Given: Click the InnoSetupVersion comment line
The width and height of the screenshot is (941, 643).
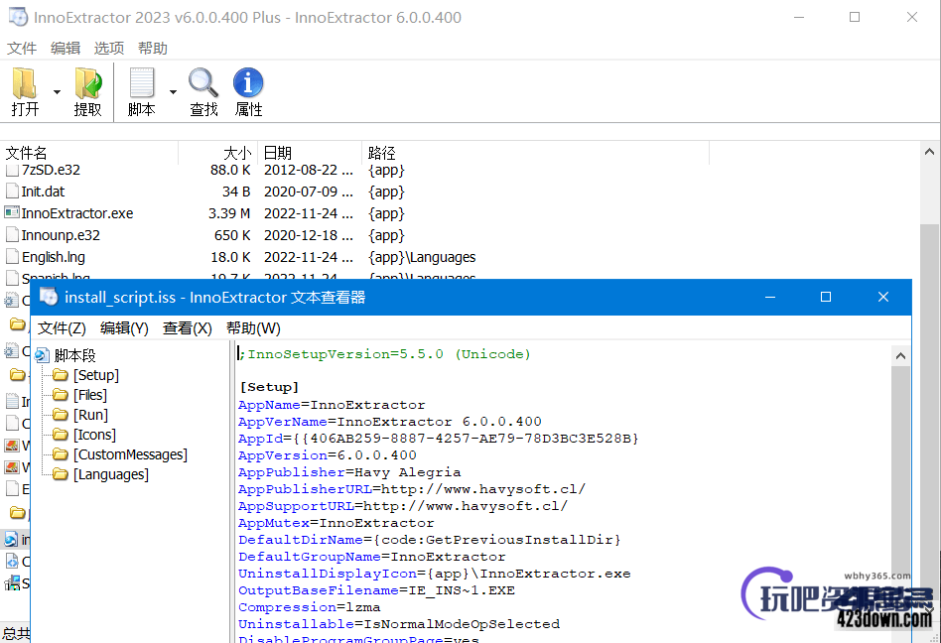Looking at the screenshot, I should tap(385, 354).
